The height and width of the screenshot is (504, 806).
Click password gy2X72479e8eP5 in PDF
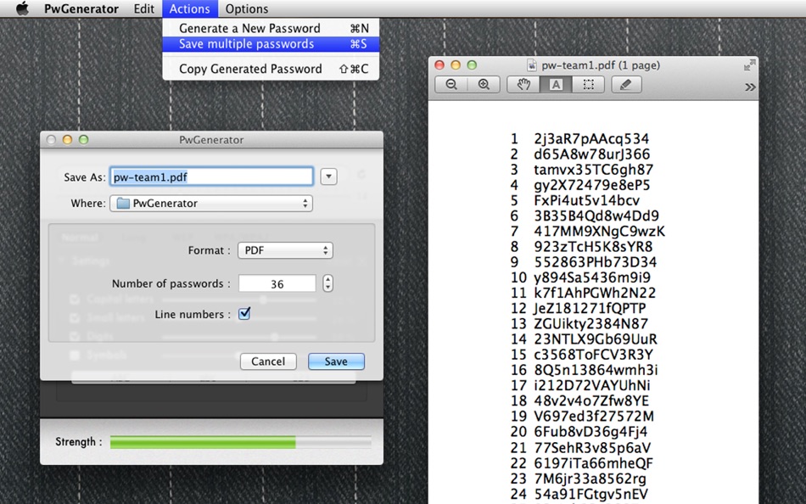591,185
